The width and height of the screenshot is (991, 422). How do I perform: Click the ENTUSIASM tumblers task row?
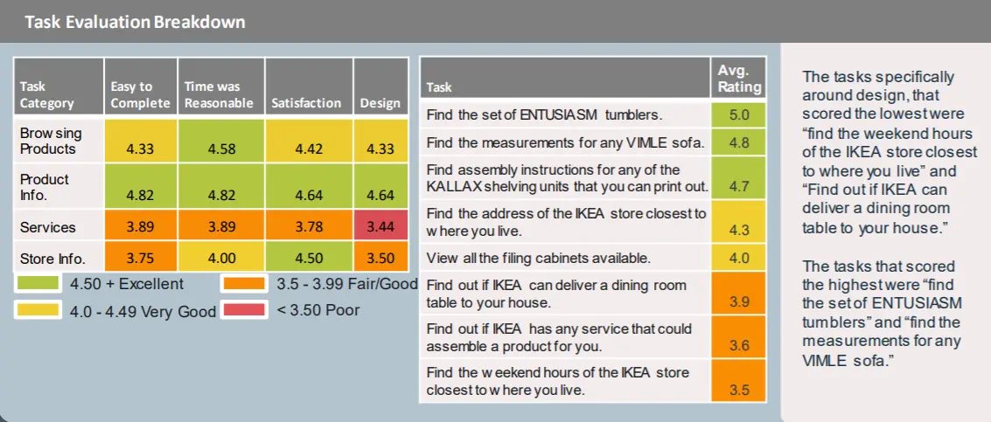point(564,115)
